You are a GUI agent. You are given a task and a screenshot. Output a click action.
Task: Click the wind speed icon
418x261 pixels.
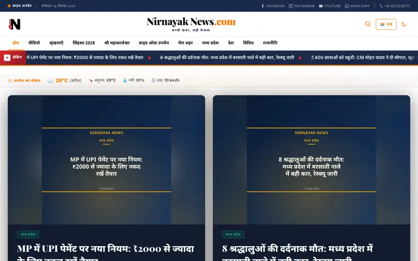153,80
